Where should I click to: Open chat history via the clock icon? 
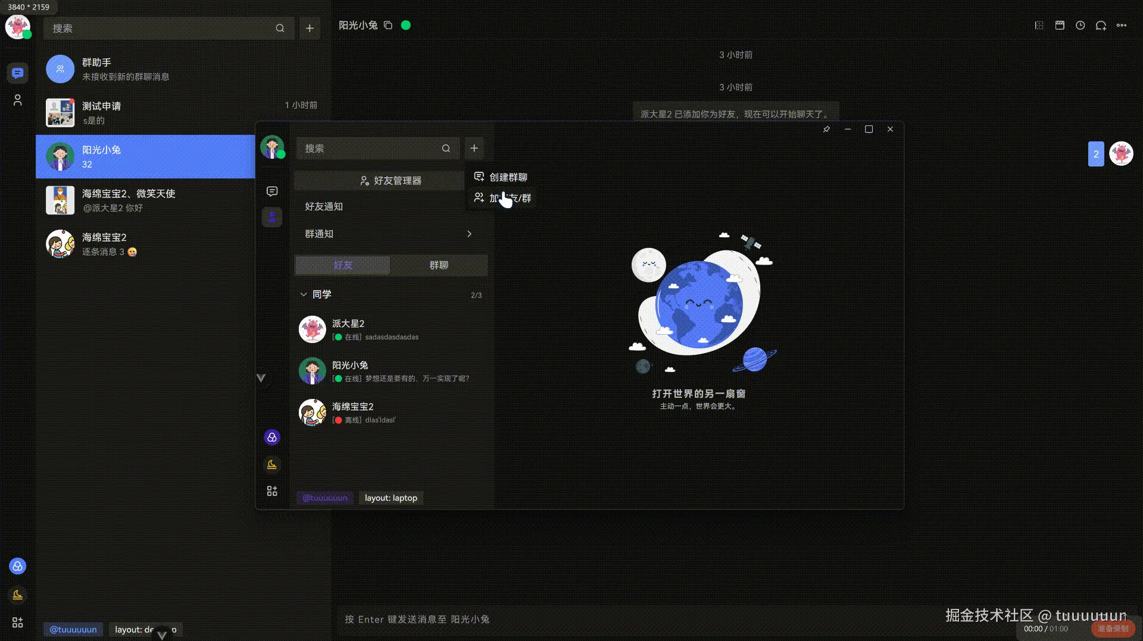pos(1080,26)
